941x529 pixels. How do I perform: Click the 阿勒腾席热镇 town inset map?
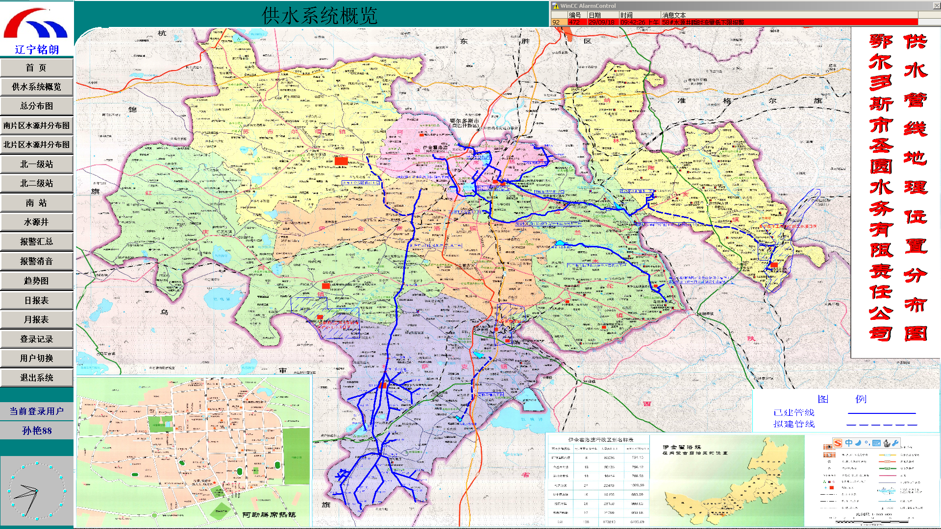(194, 452)
